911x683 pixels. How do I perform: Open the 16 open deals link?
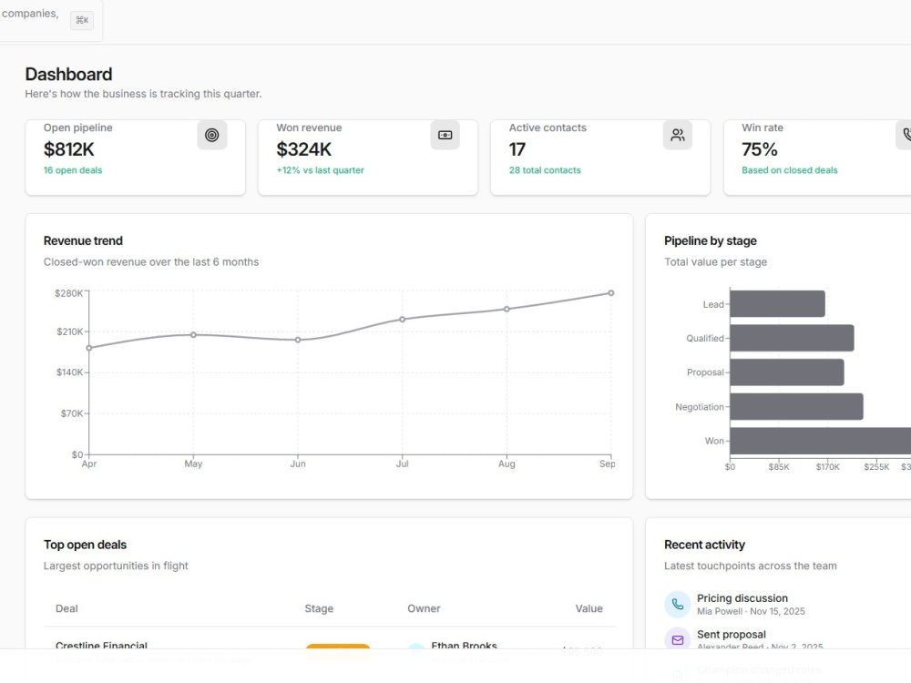[x=73, y=170]
